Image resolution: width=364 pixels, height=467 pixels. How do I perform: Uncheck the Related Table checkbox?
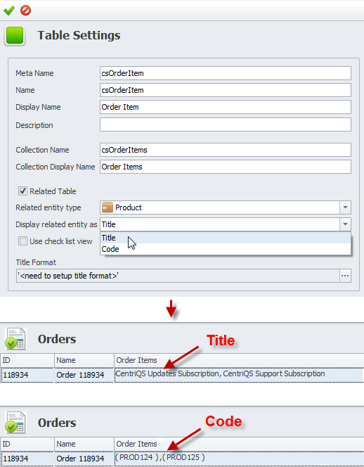click(x=22, y=191)
